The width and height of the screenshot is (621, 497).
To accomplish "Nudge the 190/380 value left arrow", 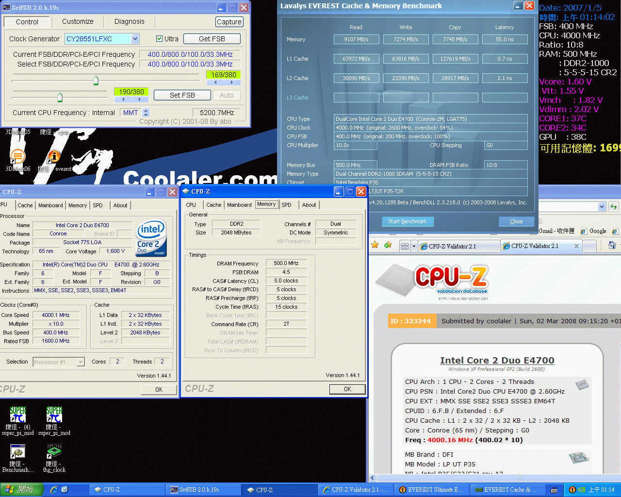I will [123, 99].
